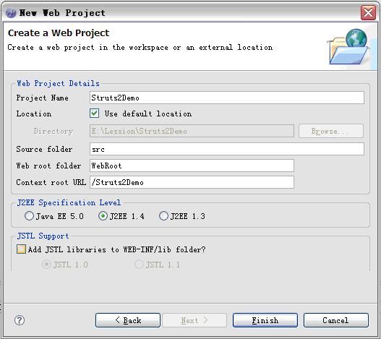The height and width of the screenshot is (339, 381).
Task: Click the Project Name text field
Action: point(227,98)
